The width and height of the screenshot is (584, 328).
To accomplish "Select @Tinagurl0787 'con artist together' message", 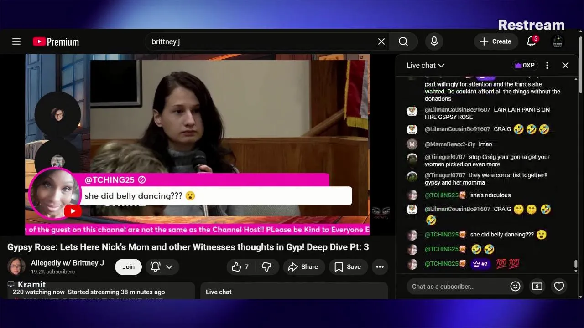I will pyautogui.click(x=487, y=179).
